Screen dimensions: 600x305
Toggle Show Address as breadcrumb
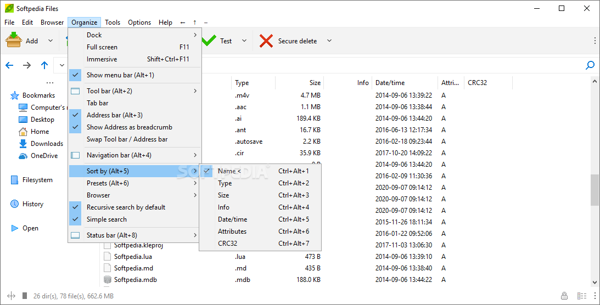click(x=134, y=127)
